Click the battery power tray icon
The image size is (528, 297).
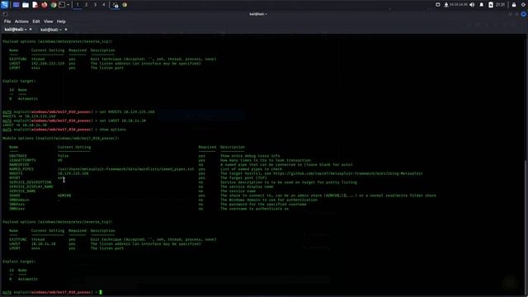click(491, 5)
